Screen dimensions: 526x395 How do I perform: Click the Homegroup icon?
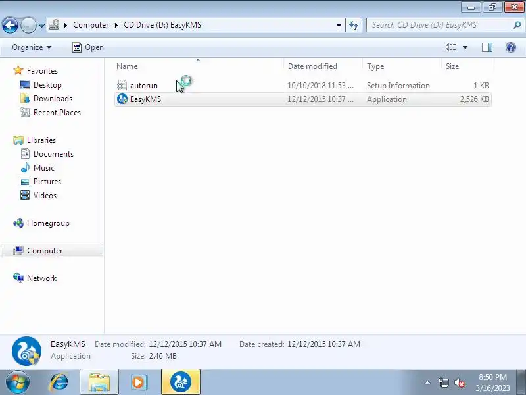click(x=18, y=223)
